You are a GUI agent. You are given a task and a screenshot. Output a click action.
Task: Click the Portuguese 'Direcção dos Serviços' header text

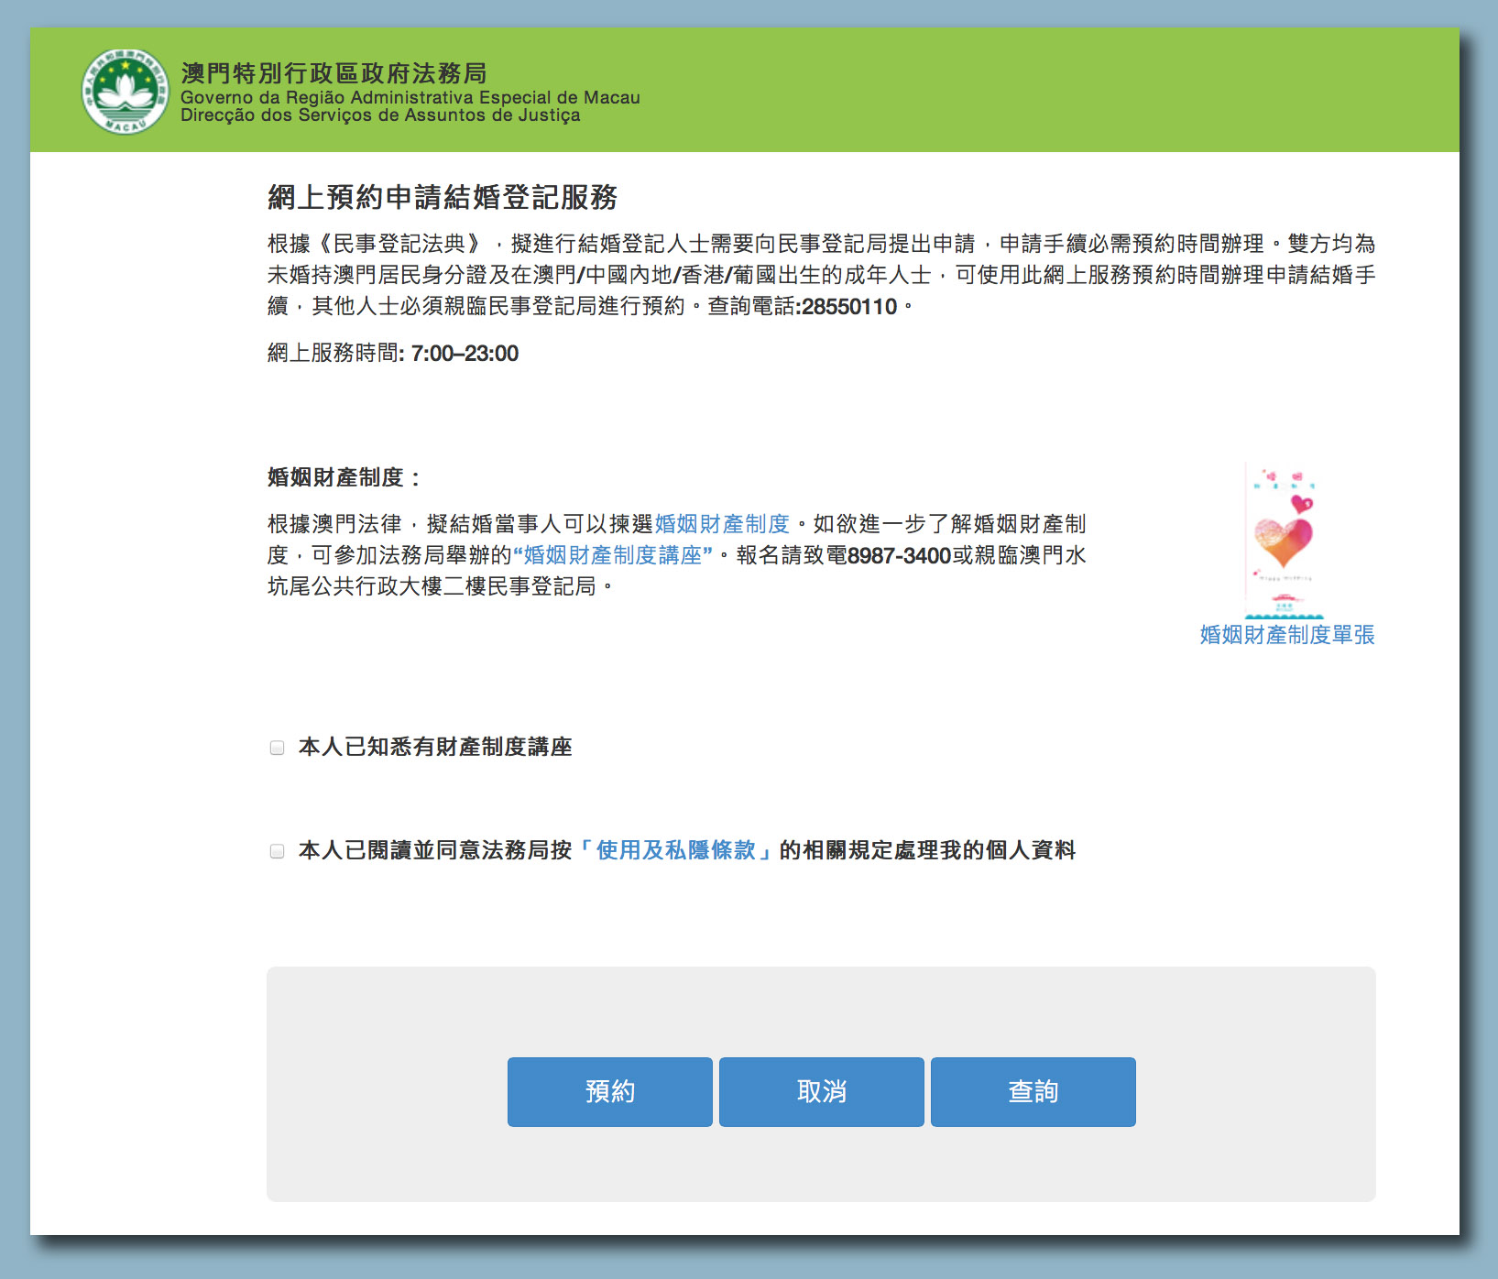[x=380, y=115]
